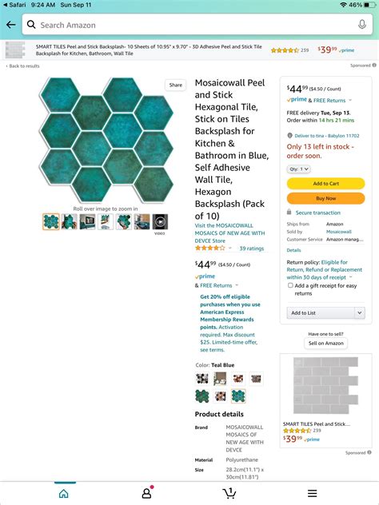This screenshot has height=505, width=379.
Task: Open the 39 ratings link
Action: pyautogui.click(x=251, y=249)
